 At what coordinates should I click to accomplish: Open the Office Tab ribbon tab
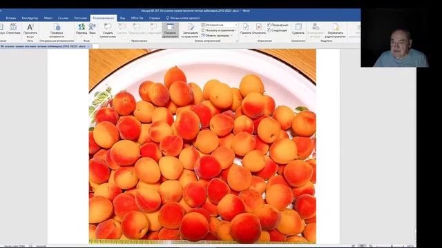137,18
